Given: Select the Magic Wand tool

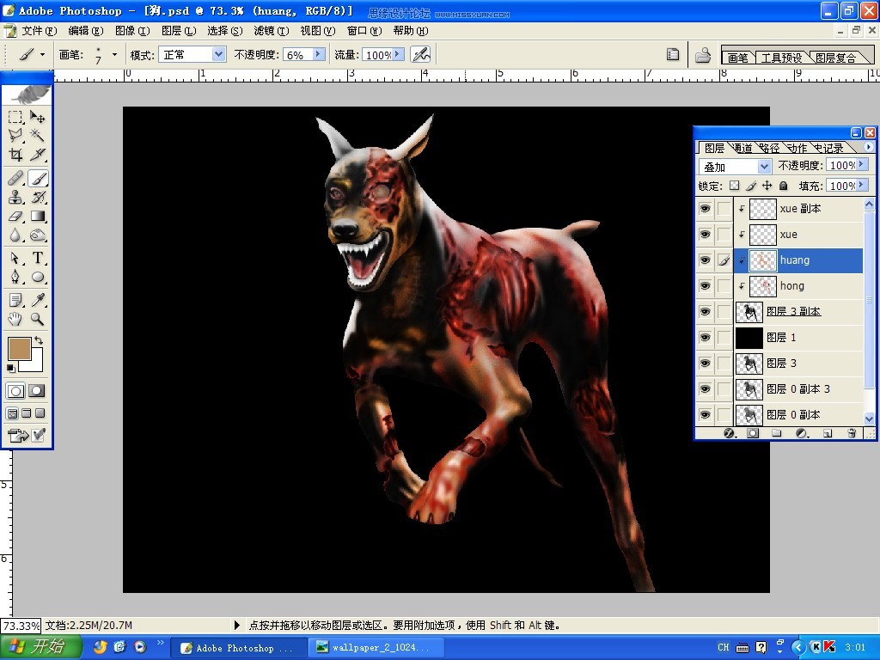Looking at the screenshot, I should coord(38,135).
